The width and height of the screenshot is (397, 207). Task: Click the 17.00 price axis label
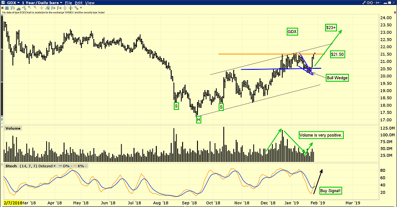pos(386,120)
